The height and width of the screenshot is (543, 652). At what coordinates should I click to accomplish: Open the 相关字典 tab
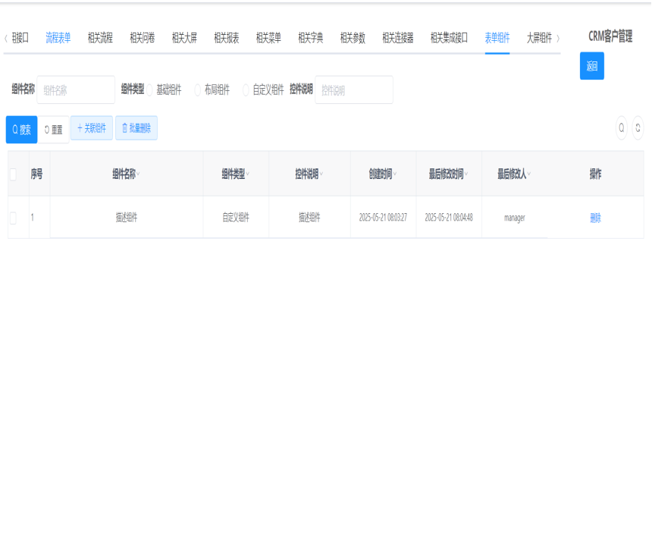[x=310, y=38]
